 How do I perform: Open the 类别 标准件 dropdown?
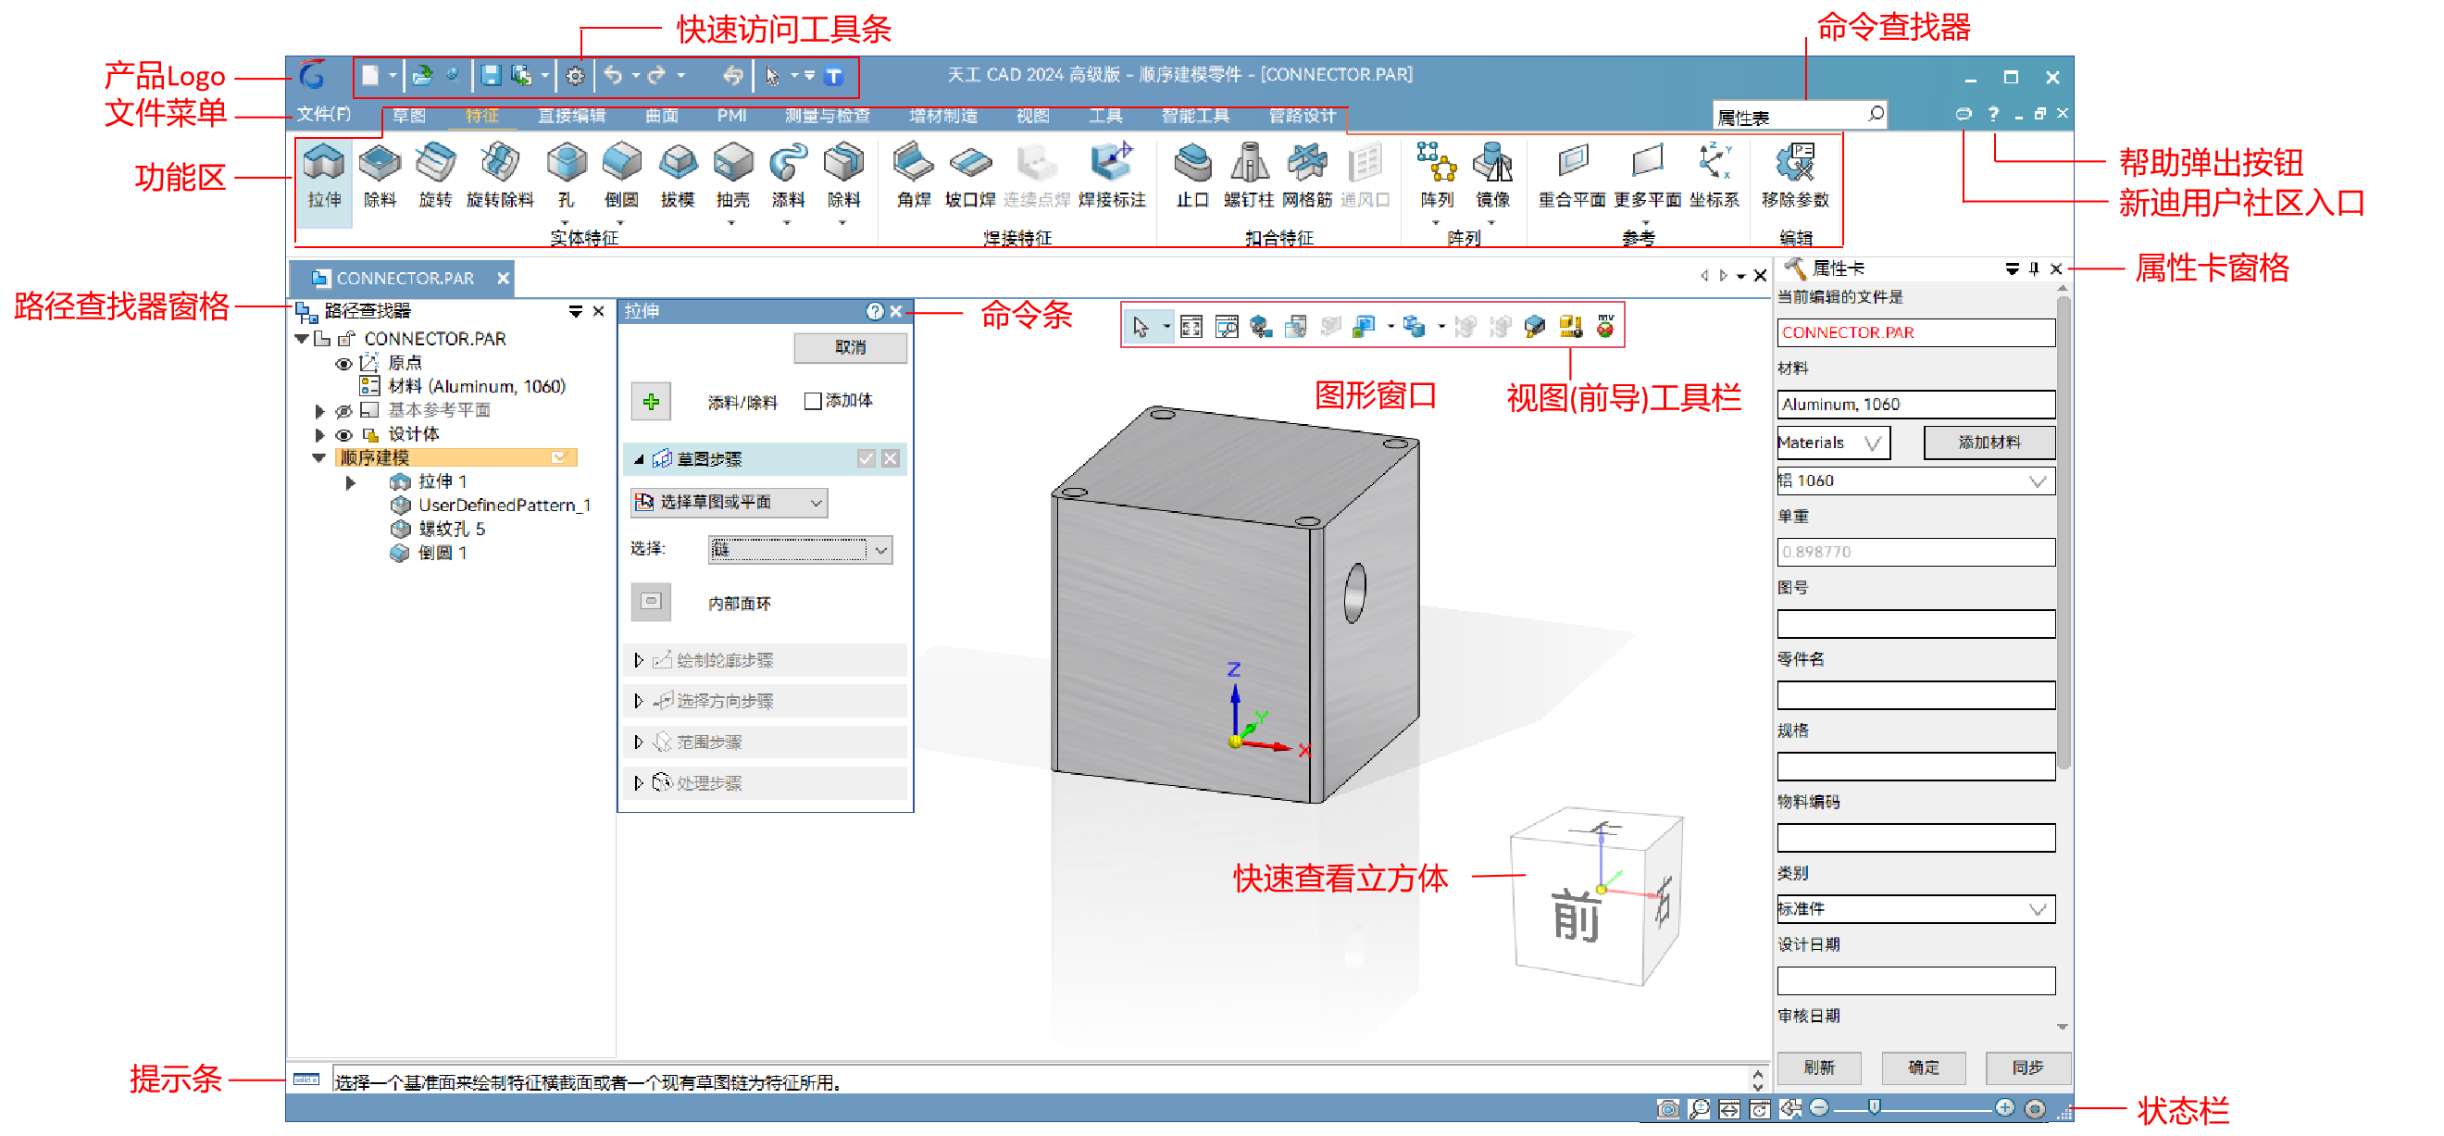click(x=1914, y=908)
